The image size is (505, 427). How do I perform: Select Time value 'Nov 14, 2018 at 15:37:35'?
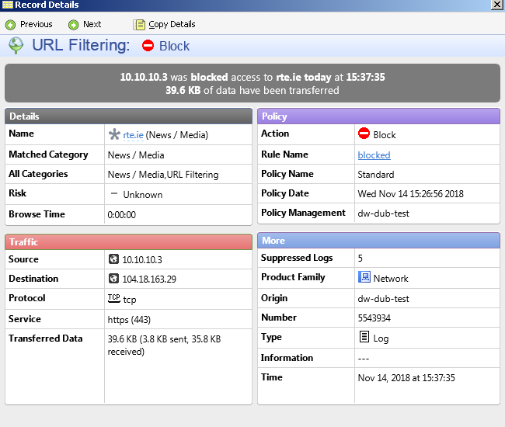coord(406,378)
